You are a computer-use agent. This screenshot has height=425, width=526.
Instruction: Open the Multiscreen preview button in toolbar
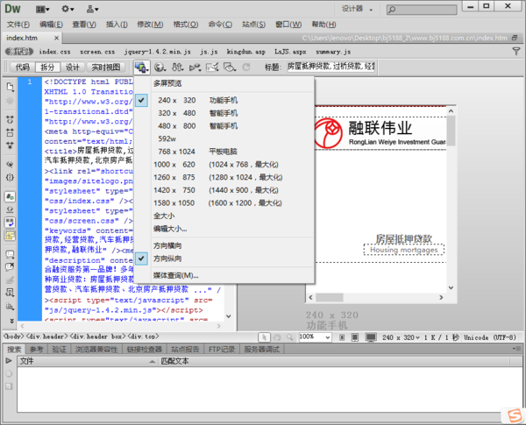coord(141,67)
